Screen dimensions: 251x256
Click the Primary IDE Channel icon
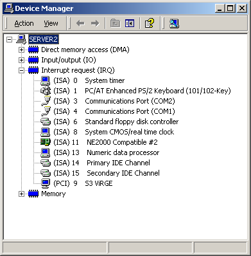(46, 163)
